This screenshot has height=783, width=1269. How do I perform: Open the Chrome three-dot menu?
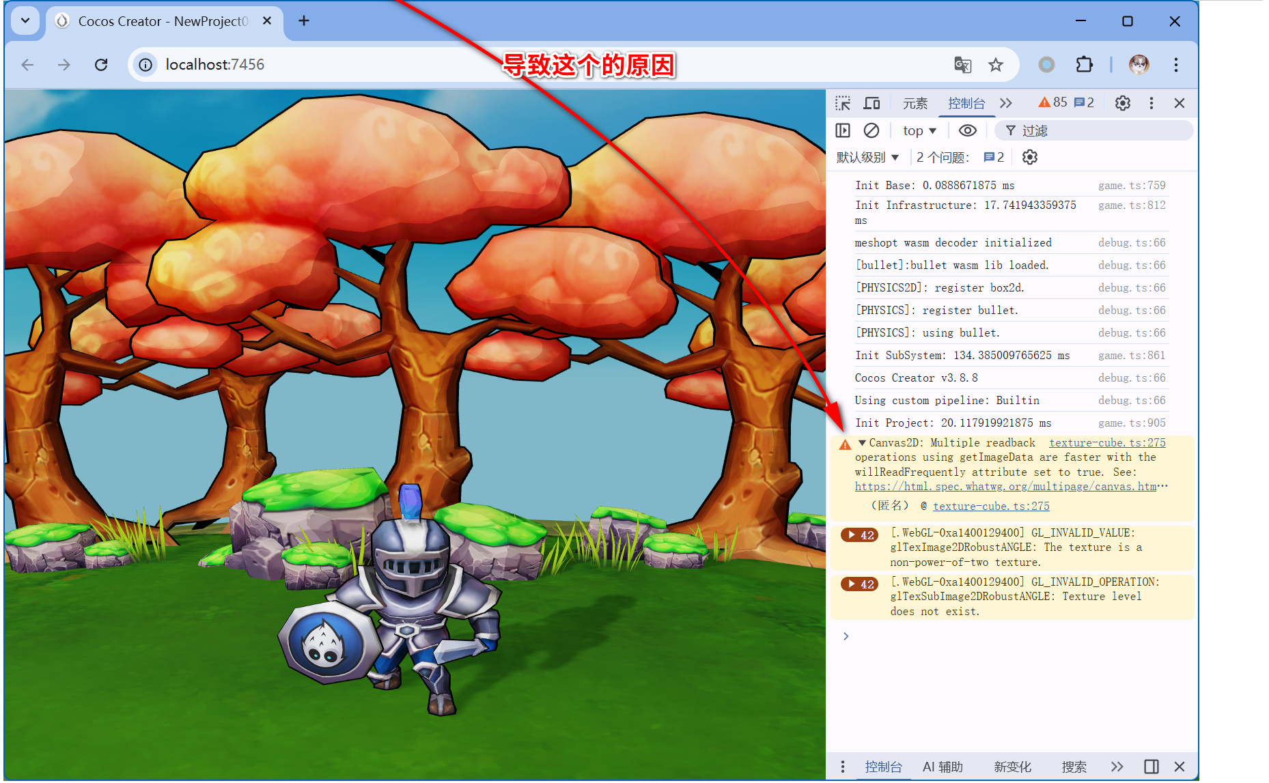pos(1175,65)
